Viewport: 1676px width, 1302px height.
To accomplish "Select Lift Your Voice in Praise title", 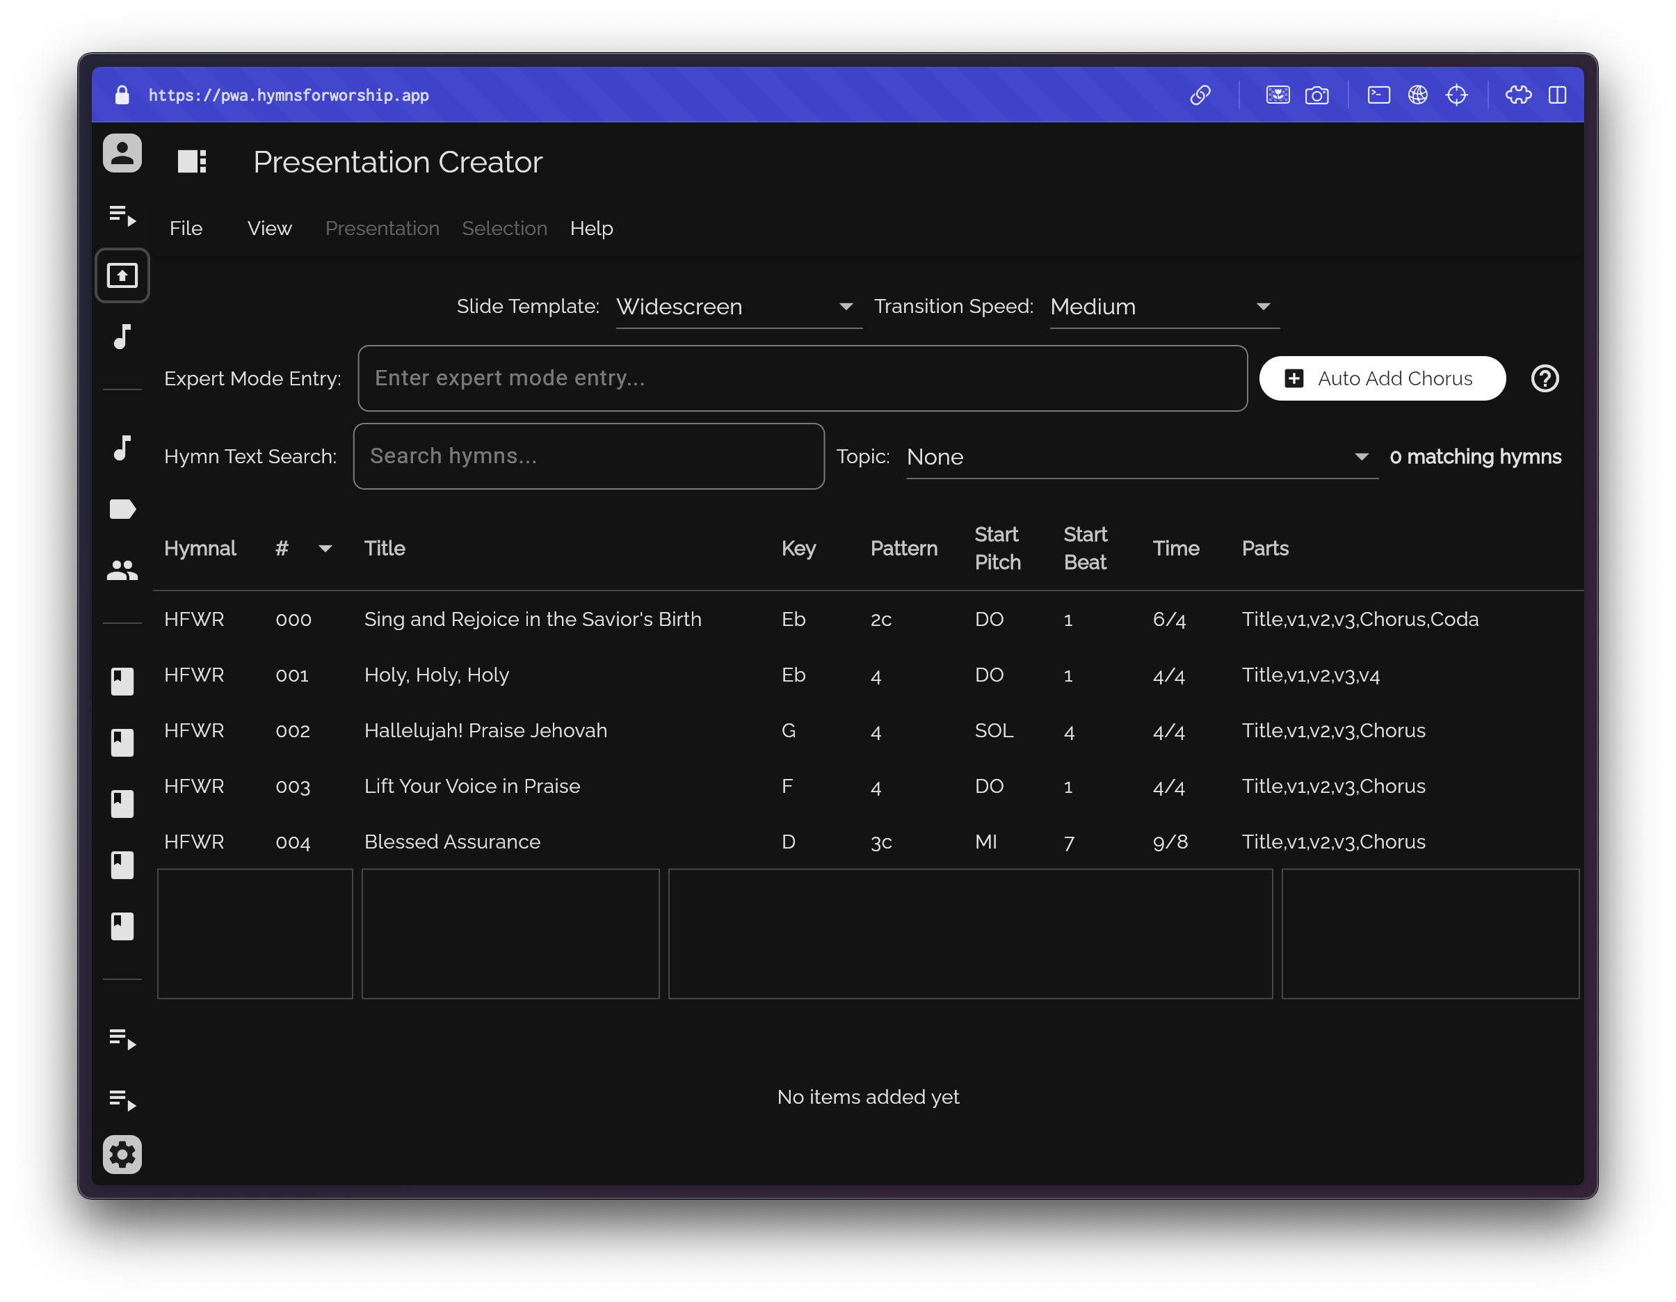I will point(472,787).
